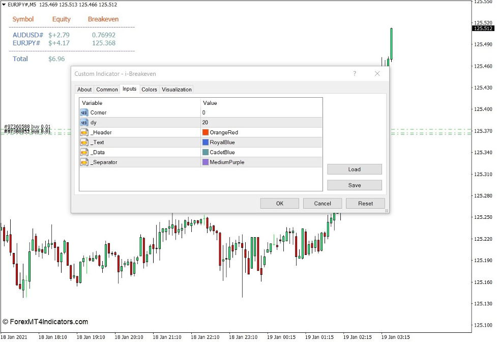Switch to the Colors tab

coord(149,89)
